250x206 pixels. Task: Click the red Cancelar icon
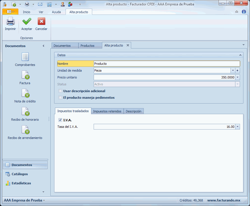41,22
